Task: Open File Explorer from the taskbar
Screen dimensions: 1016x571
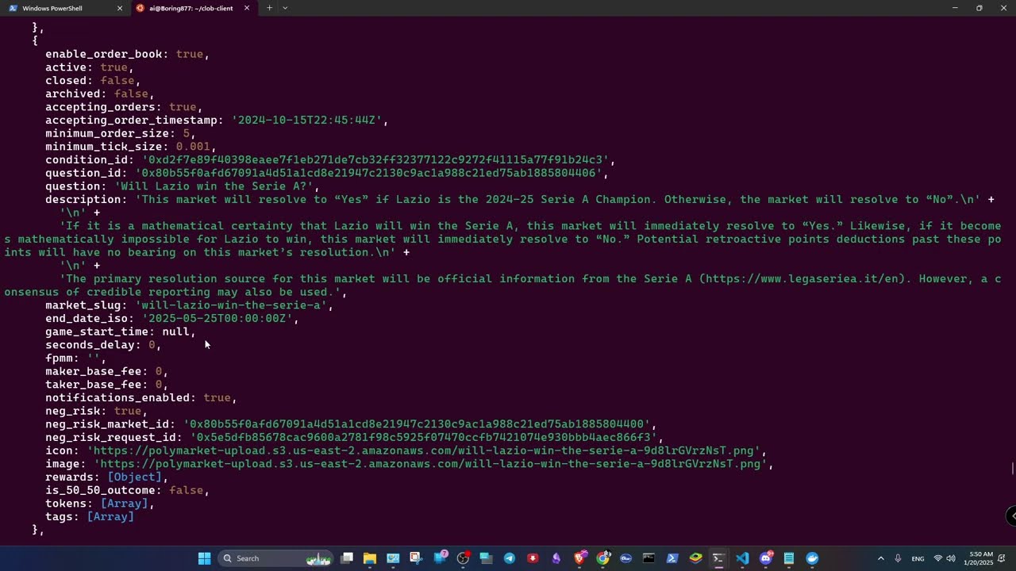Action: pos(370,558)
